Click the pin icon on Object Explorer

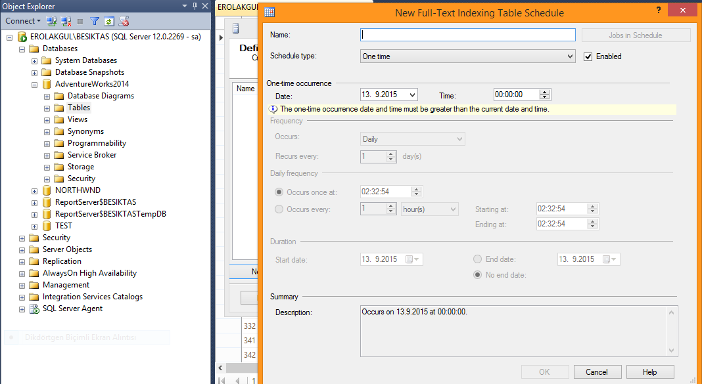pyautogui.click(x=195, y=6)
